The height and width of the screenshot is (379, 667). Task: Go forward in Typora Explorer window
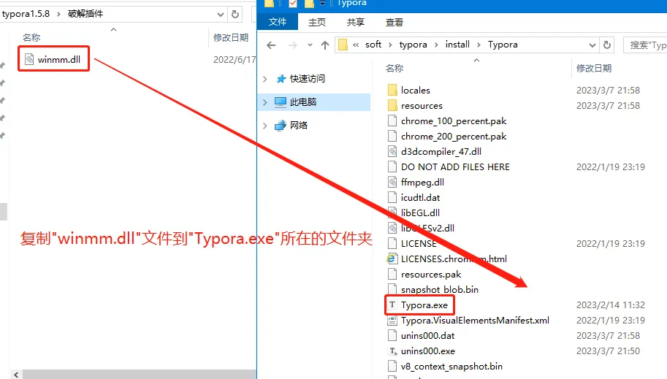click(x=293, y=45)
